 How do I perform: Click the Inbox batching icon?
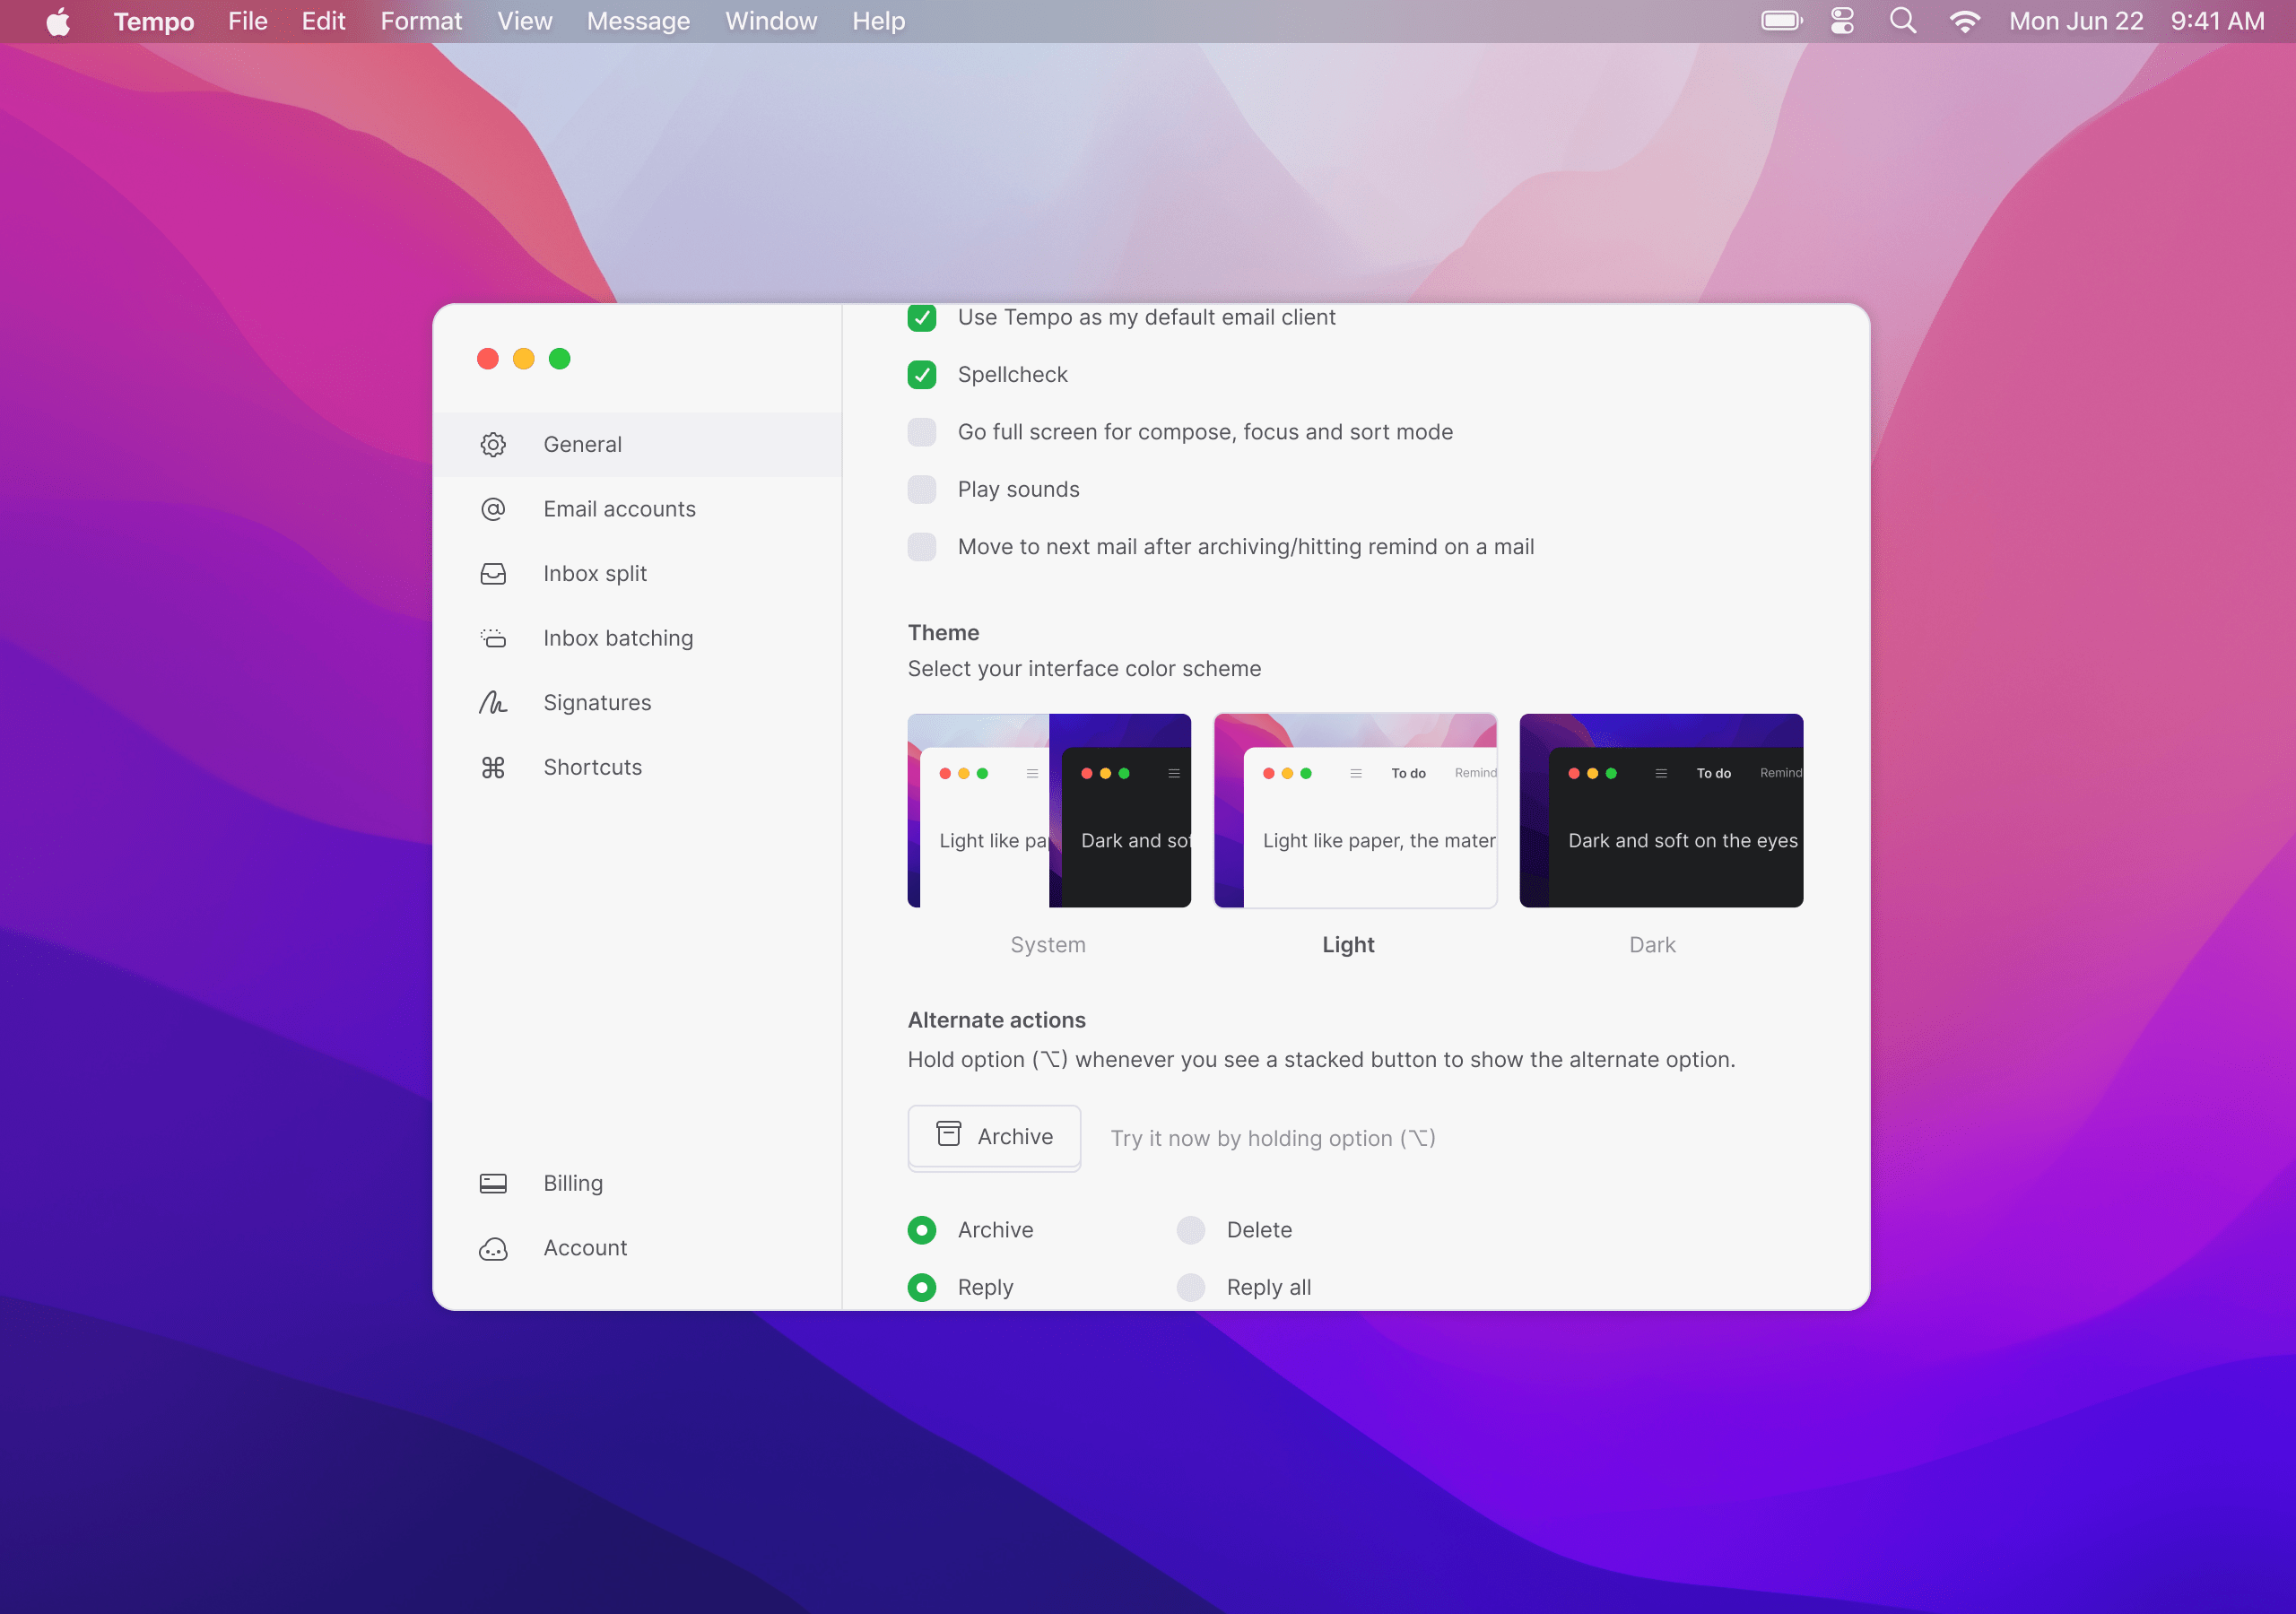[x=493, y=638]
